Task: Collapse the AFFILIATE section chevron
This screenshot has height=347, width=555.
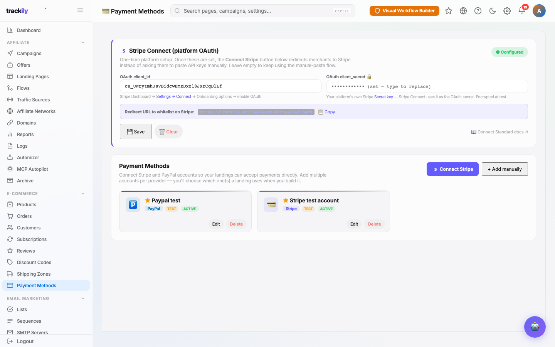Action: 83,42
